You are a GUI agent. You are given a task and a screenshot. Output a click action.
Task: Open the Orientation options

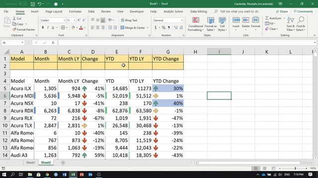tap(111, 20)
